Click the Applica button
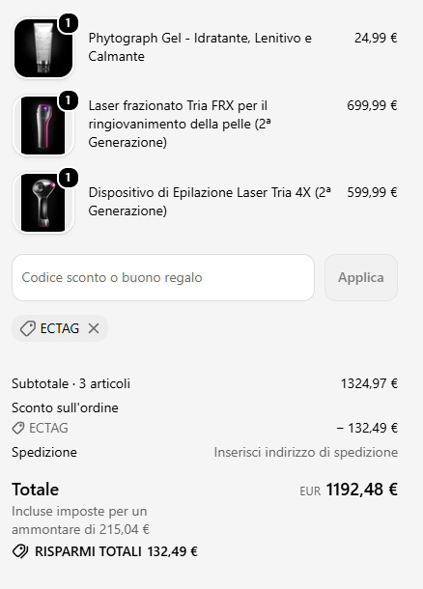The image size is (423, 589). point(361,277)
